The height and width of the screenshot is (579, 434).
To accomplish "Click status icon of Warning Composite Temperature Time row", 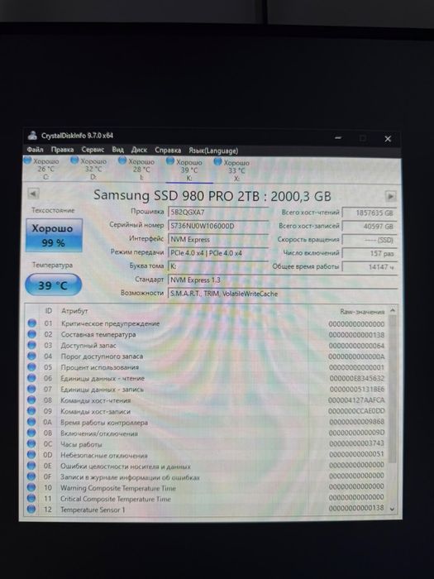I will 31,487.
